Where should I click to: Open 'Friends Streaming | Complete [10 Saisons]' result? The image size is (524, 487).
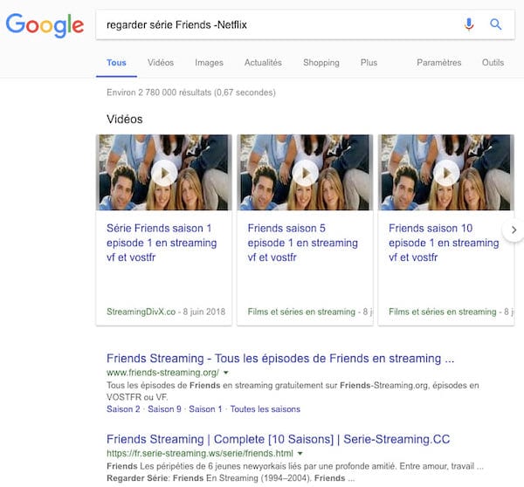coord(279,439)
